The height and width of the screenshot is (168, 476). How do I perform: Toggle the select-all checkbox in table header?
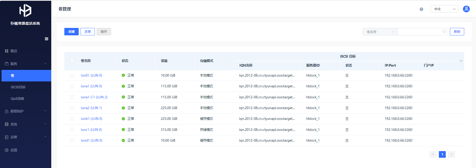pos(72,61)
